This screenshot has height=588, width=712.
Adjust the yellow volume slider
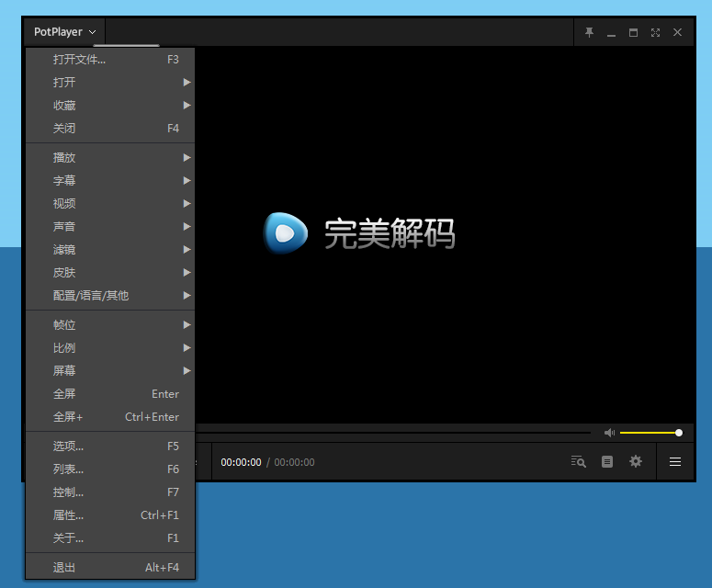coord(650,433)
